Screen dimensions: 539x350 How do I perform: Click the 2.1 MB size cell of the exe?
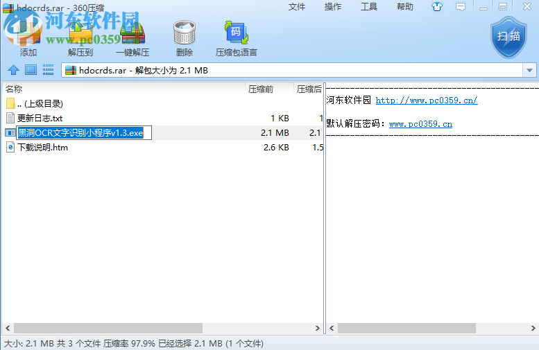pos(275,132)
